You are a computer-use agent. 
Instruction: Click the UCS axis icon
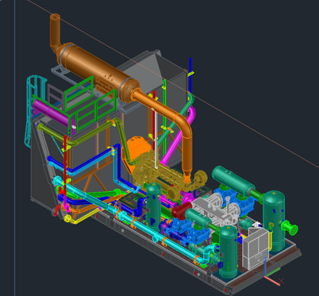click(273, 269)
